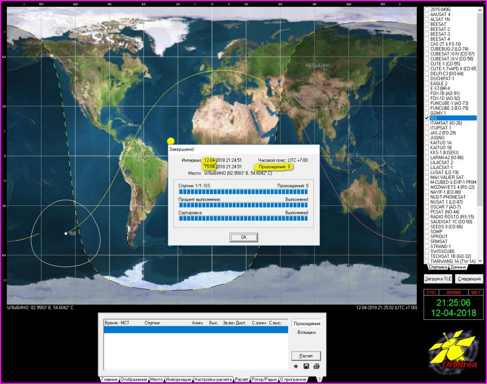This screenshot has height=384, width=487.
Task: Click the gray moon icon over South America
Action: tap(127, 173)
